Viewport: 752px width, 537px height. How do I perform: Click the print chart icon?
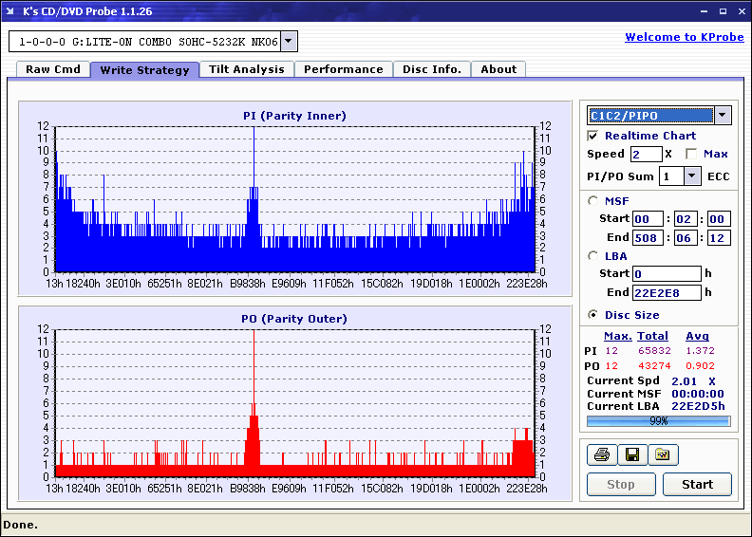coord(601,455)
